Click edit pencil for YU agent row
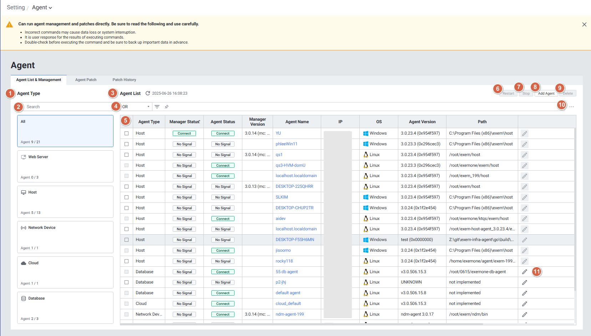 pyautogui.click(x=524, y=134)
